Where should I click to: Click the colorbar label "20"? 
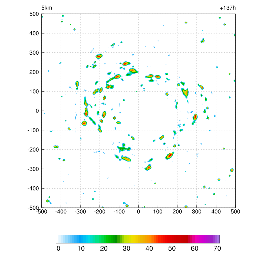[x=104, y=249]
